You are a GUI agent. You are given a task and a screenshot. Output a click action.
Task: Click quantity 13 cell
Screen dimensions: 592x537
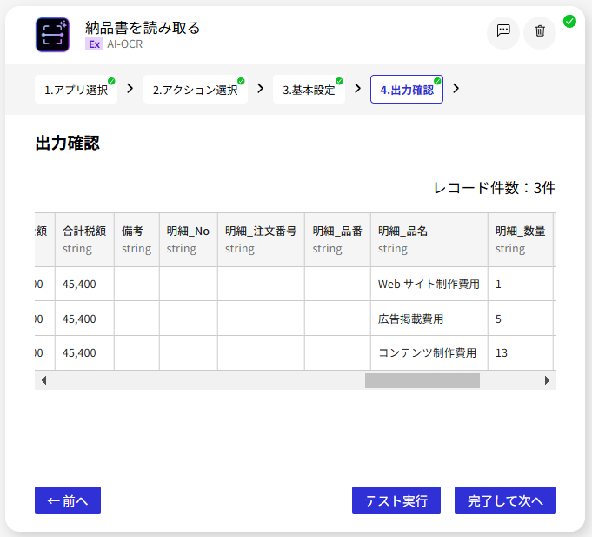click(521, 352)
